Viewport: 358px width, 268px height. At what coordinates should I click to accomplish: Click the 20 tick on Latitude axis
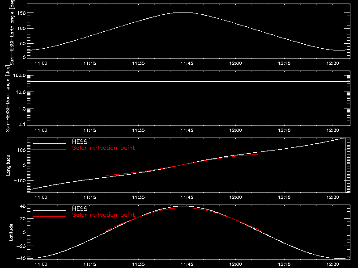(x=23, y=219)
